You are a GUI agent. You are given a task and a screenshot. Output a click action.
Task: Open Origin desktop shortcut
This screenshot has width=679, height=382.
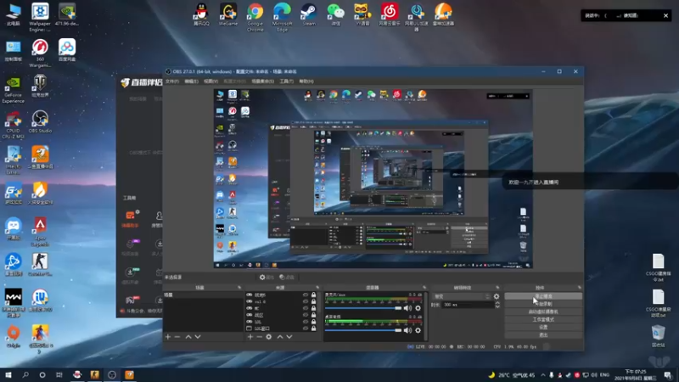pos(13,336)
